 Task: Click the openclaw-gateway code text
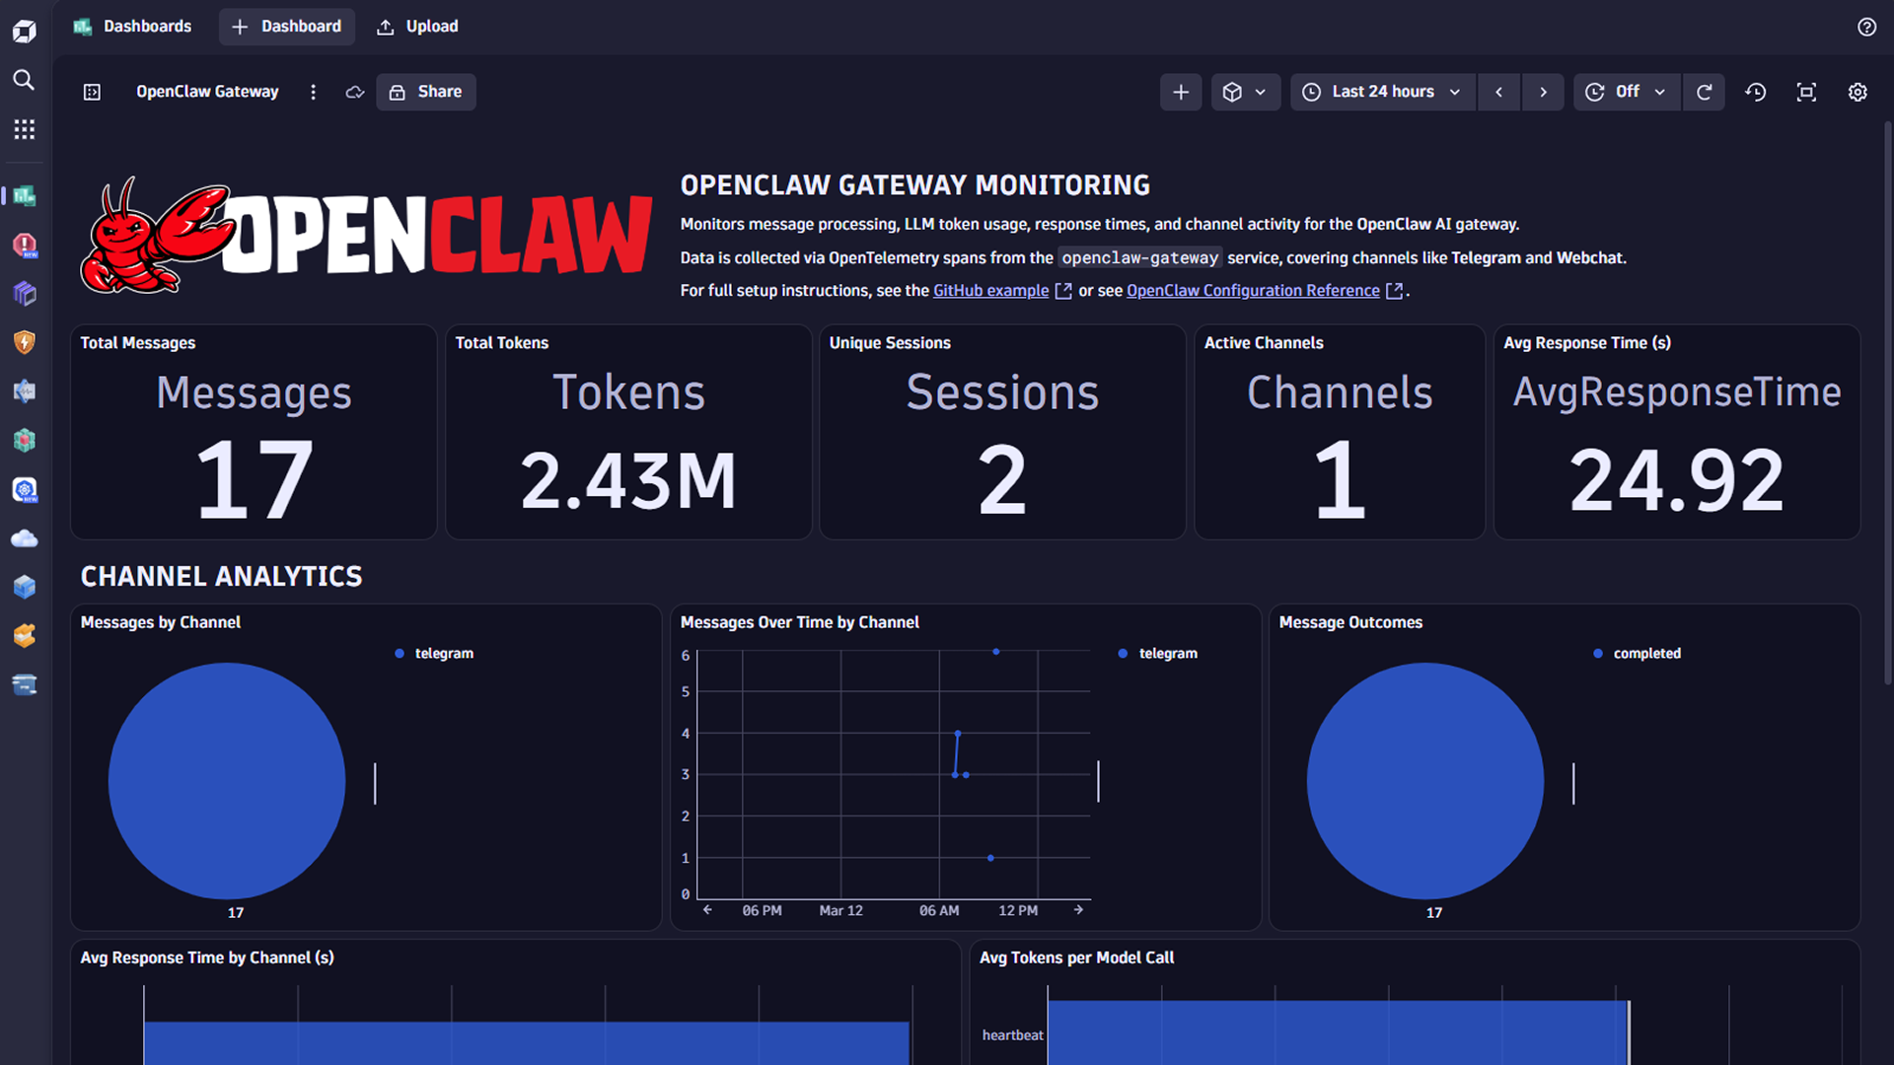coord(1139,257)
